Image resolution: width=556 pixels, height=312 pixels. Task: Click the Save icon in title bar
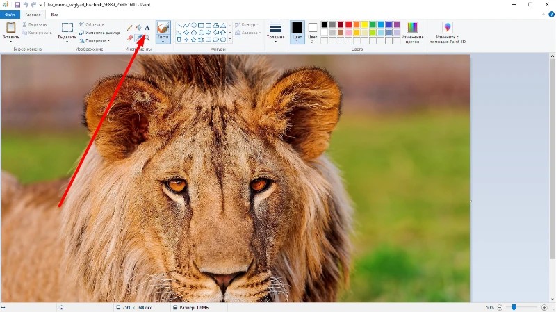tap(17, 4)
